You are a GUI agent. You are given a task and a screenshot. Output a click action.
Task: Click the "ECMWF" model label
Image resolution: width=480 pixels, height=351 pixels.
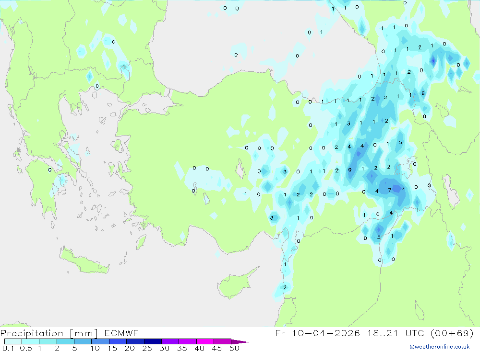coord(121,333)
